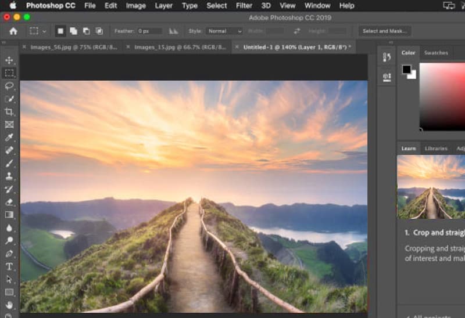Select the Healing Brush tool
The image size is (465, 318).
[x=9, y=150]
